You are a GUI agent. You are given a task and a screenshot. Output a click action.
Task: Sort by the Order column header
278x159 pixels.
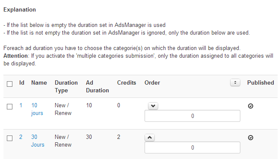(152, 82)
